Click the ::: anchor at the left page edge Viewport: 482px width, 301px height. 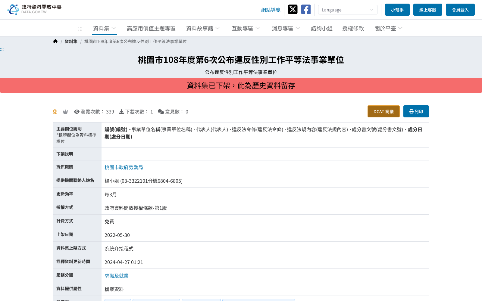(2, 49)
